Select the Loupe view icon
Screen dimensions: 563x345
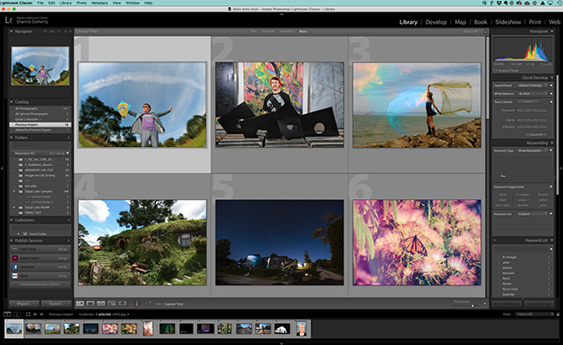pos(91,304)
